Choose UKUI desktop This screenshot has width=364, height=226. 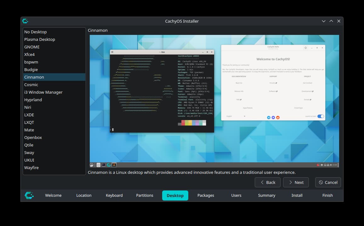tap(54, 160)
